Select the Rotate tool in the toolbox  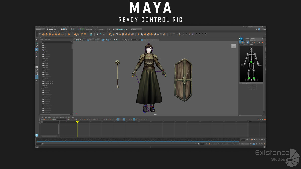click(37, 53)
